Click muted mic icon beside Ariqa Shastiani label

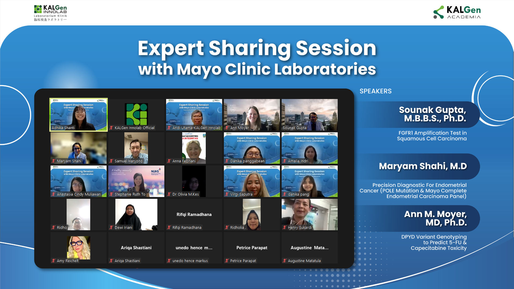pos(111,260)
